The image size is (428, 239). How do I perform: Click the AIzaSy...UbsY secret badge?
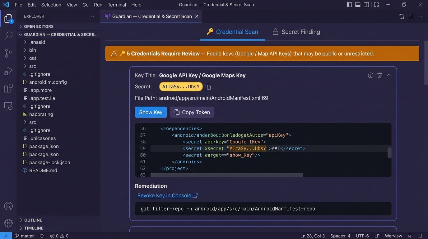click(x=181, y=87)
